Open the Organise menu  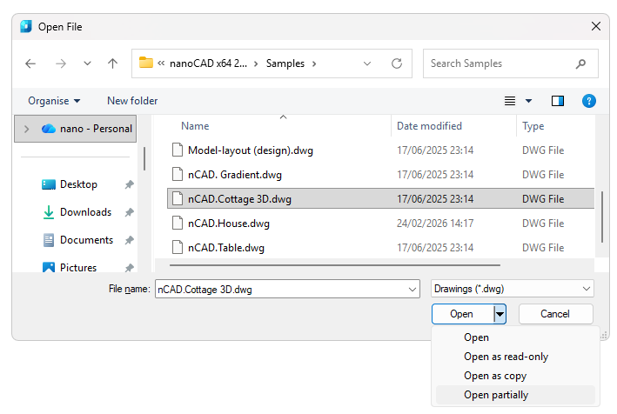[54, 101]
